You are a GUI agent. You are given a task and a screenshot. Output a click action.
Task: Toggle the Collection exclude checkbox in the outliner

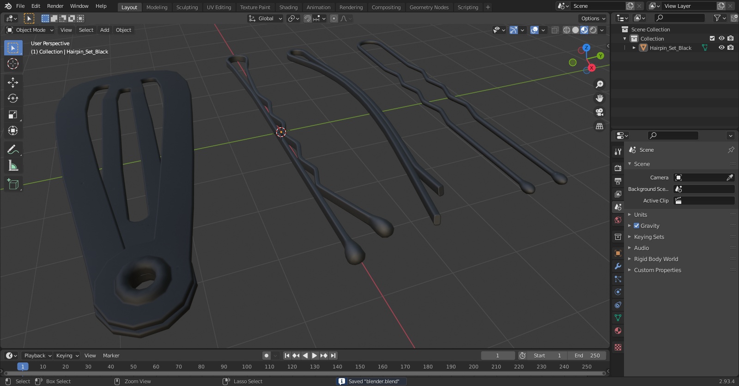(x=712, y=38)
